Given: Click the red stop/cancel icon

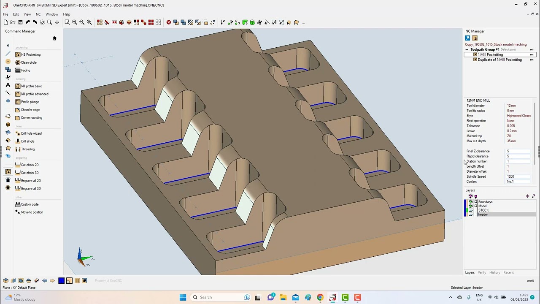Looking at the screenshot, I should [x=169, y=22].
